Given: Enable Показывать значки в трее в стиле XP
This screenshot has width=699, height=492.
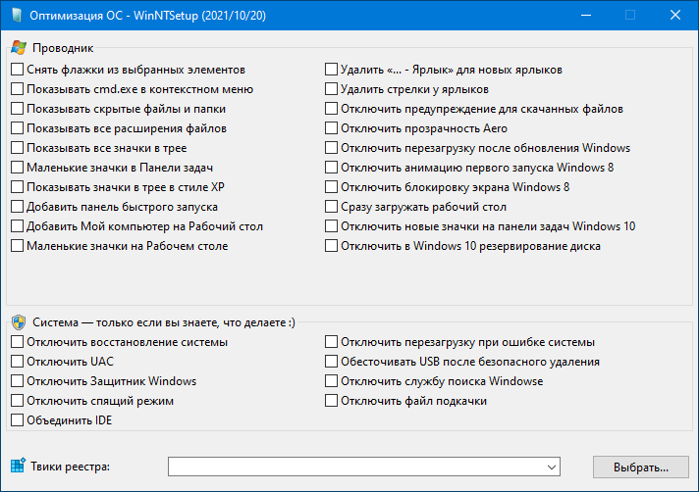Looking at the screenshot, I should tap(17, 187).
